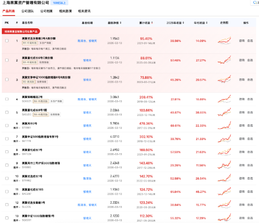Viewport: 259px width, 223px height.
Task: Click 咨询 for the 208.41% fund
Action: point(242,99)
